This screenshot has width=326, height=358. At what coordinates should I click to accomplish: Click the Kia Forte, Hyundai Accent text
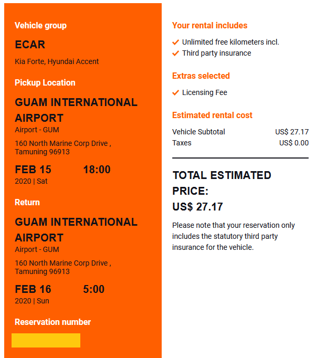coord(57,61)
